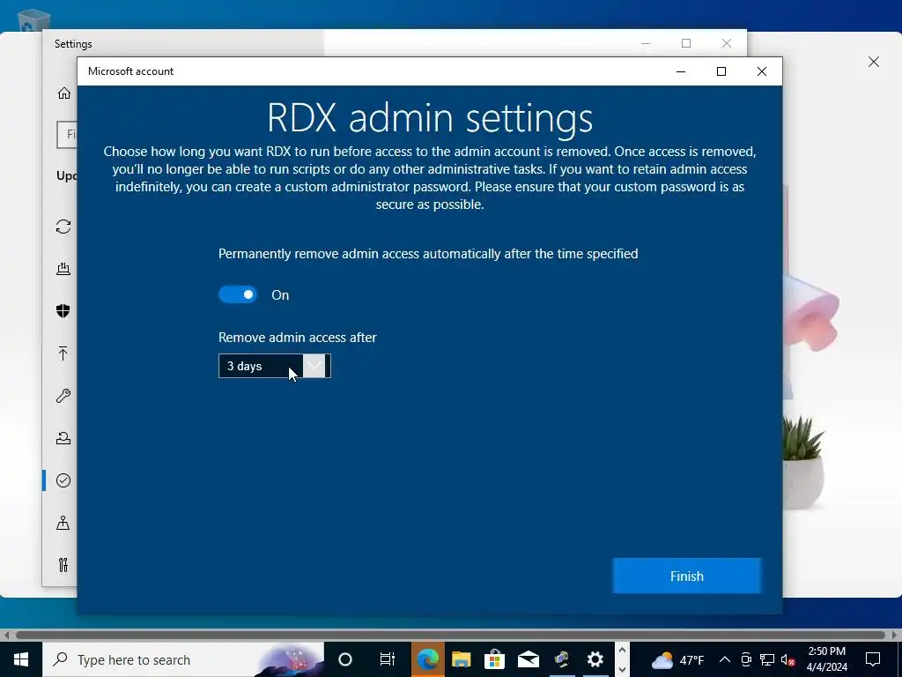Open Delivery Optimization icon in Settings sidebar
The height and width of the screenshot is (677, 902).
[63, 269]
